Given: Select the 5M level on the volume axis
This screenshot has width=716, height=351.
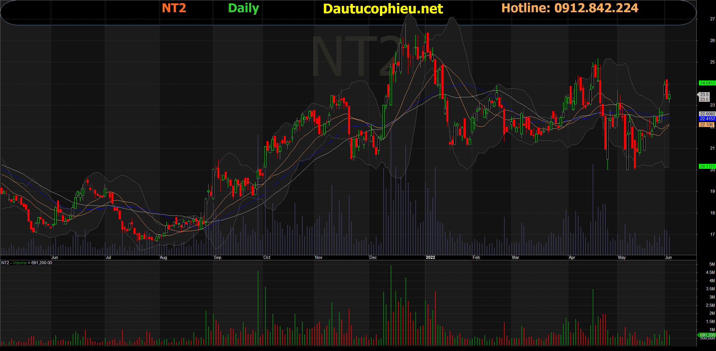Looking at the screenshot, I should [712, 264].
